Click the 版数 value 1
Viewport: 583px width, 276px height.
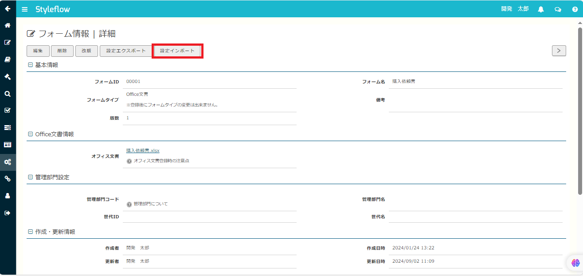coord(128,118)
